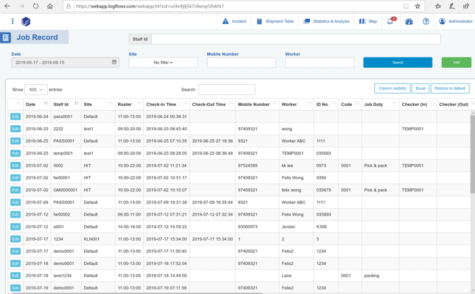Edit the lane1234 record
This screenshot has width=475, height=294.
click(15, 275)
